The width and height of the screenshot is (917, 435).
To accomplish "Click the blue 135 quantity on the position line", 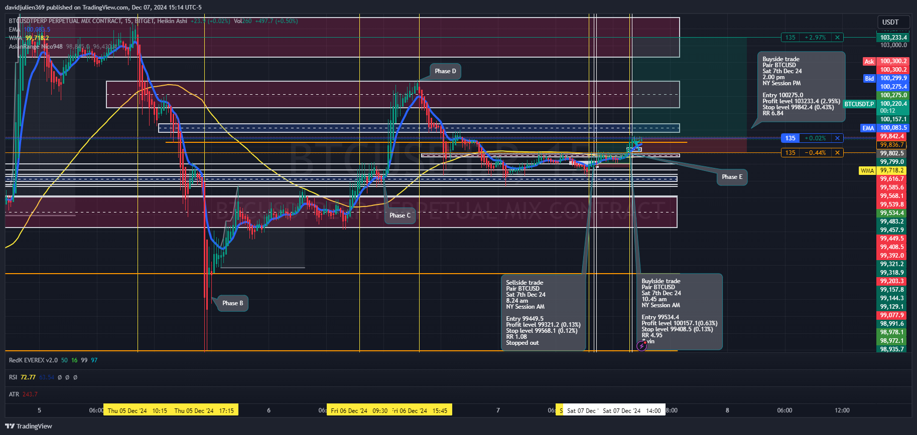I will click(790, 138).
